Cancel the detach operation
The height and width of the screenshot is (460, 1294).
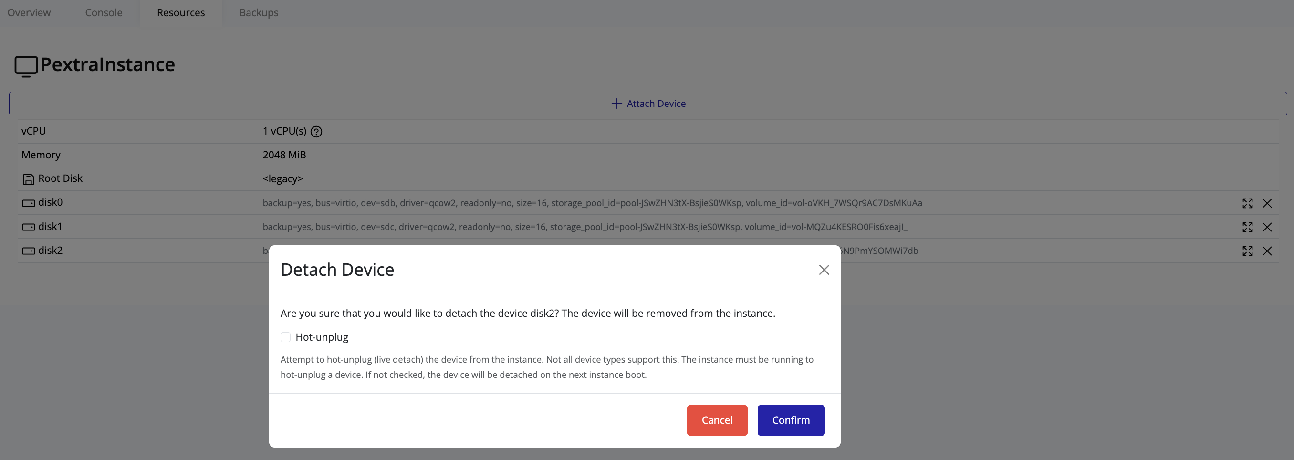pyautogui.click(x=717, y=420)
